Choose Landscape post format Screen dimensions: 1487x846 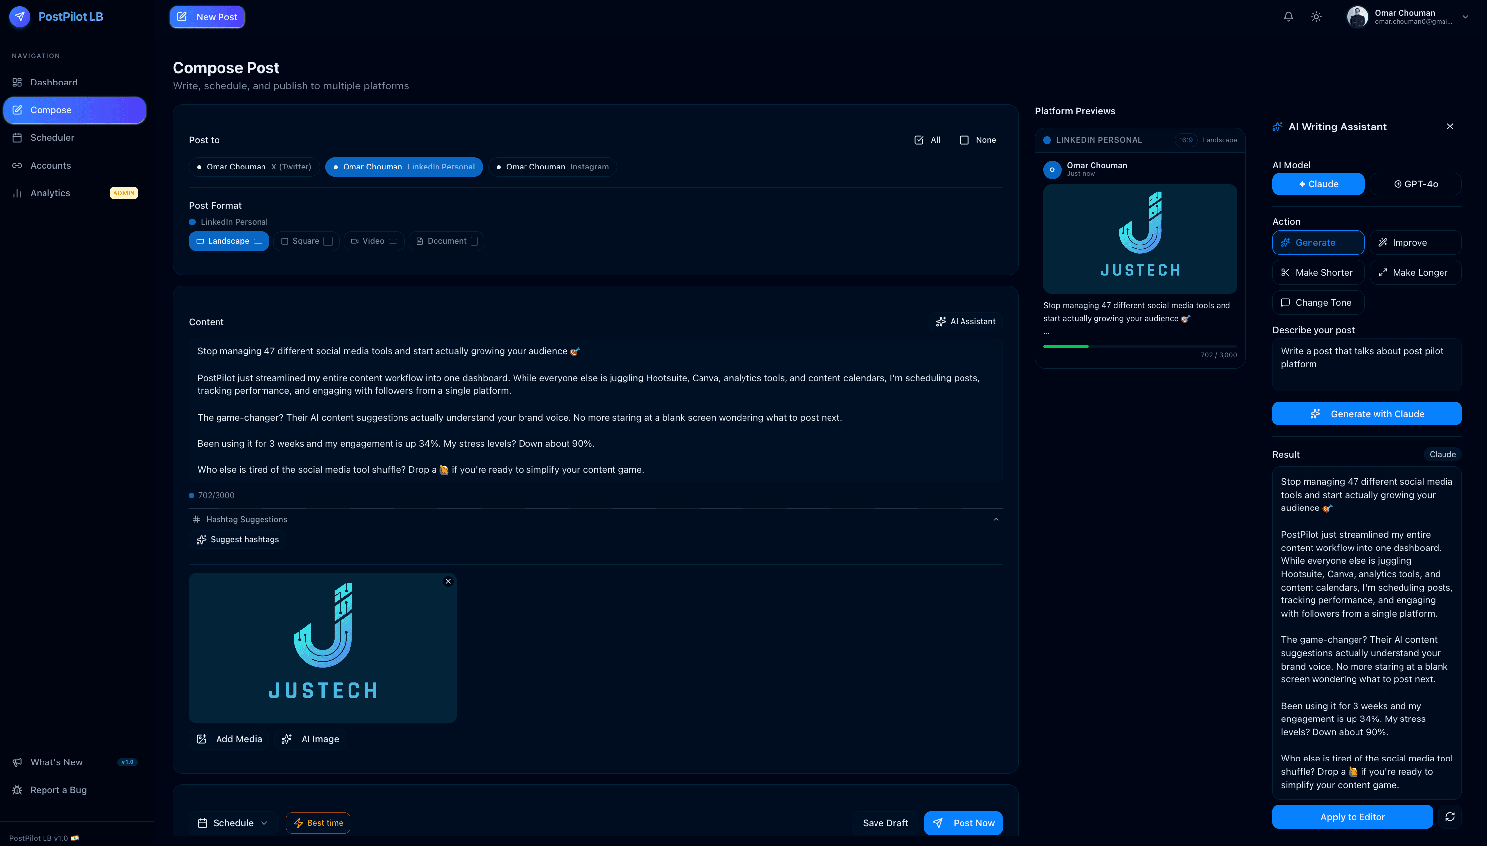(229, 241)
